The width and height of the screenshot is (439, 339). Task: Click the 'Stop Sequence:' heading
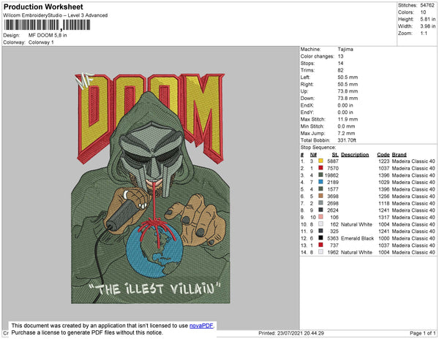coord(318,148)
